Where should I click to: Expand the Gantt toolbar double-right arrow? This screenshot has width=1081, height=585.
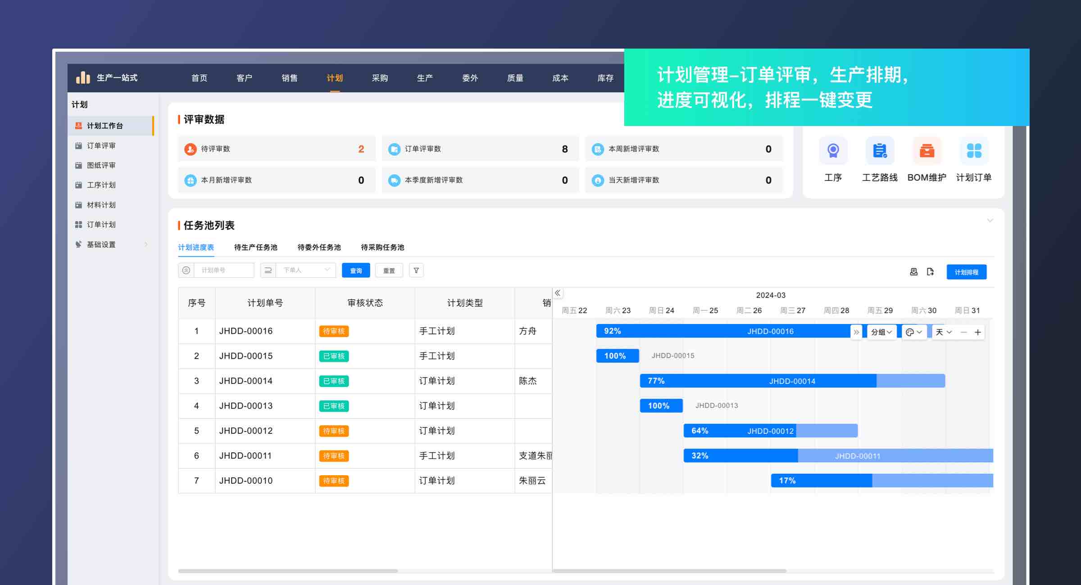(856, 332)
